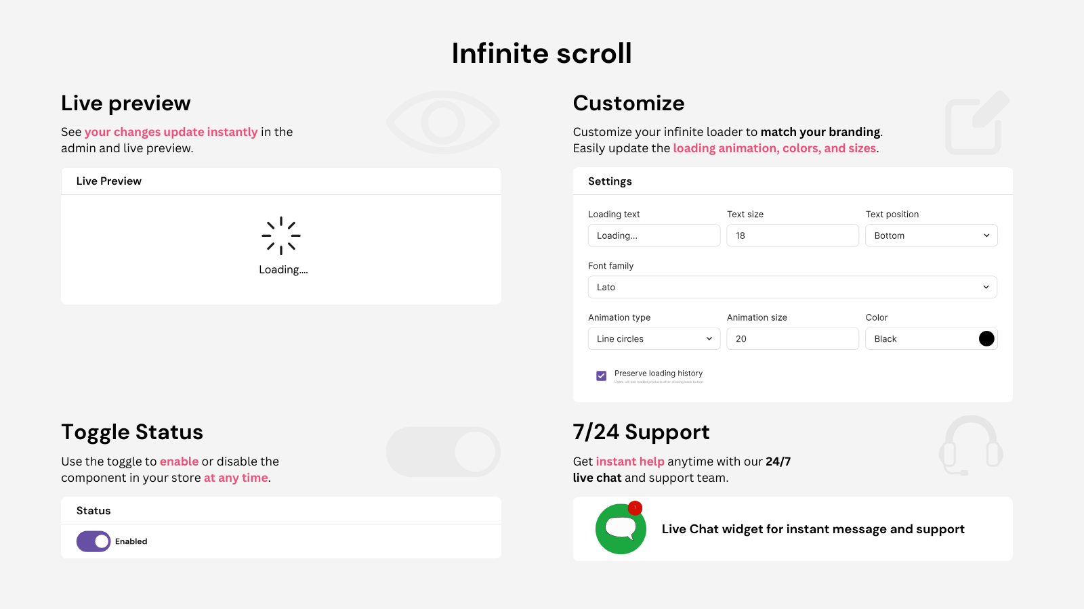
Task: Open the Text position dropdown
Action: [x=931, y=235]
